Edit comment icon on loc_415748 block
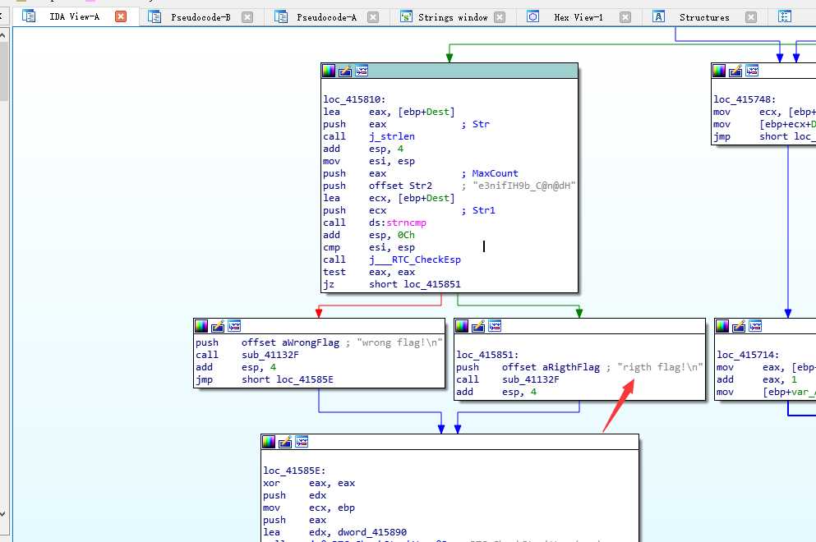Image resolution: width=816 pixels, height=542 pixels. click(735, 71)
